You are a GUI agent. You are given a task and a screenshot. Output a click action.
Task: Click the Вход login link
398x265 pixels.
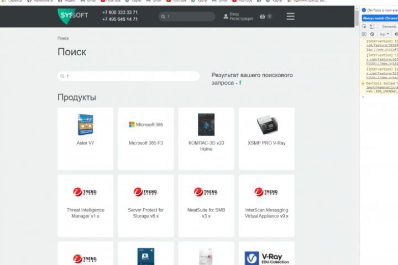(x=234, y=14)
